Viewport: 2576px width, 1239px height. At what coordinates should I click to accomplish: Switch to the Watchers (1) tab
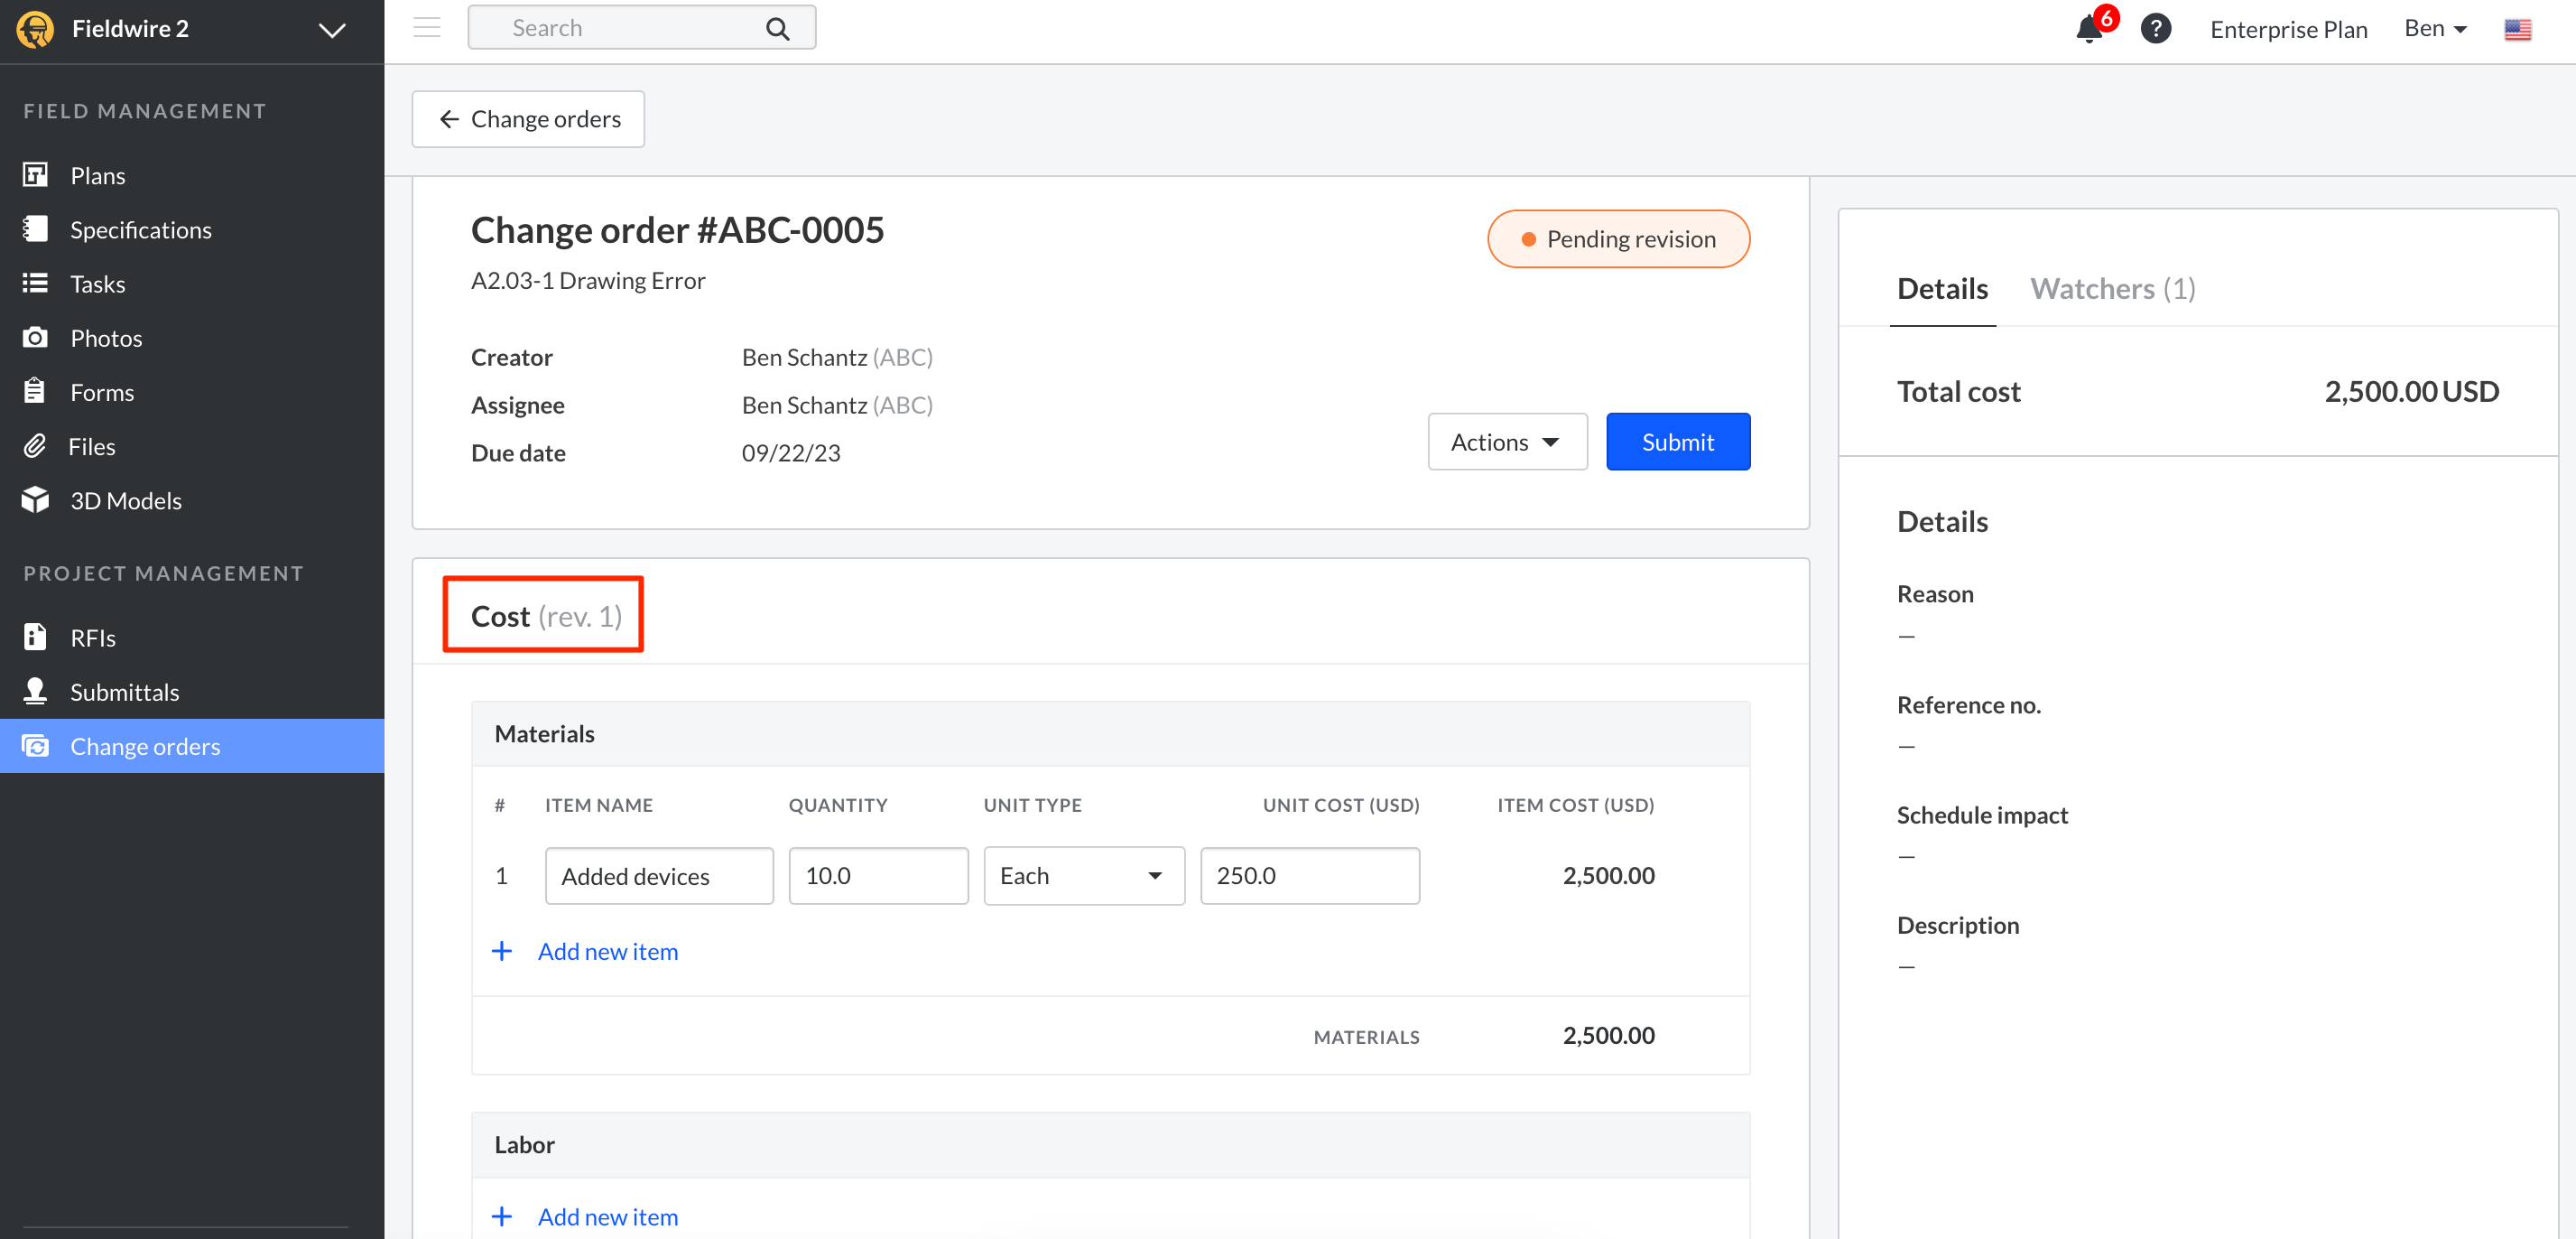tap(2112, 288)
